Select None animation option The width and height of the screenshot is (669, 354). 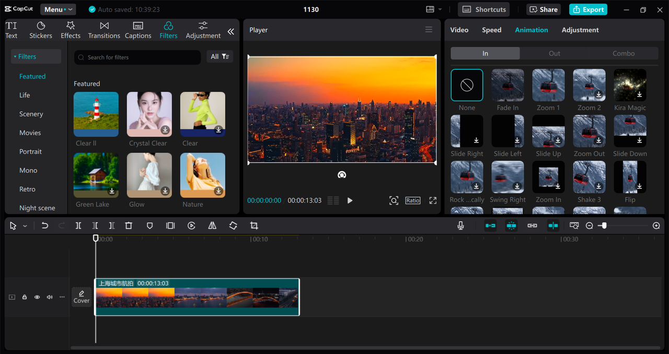coord(467,85)
